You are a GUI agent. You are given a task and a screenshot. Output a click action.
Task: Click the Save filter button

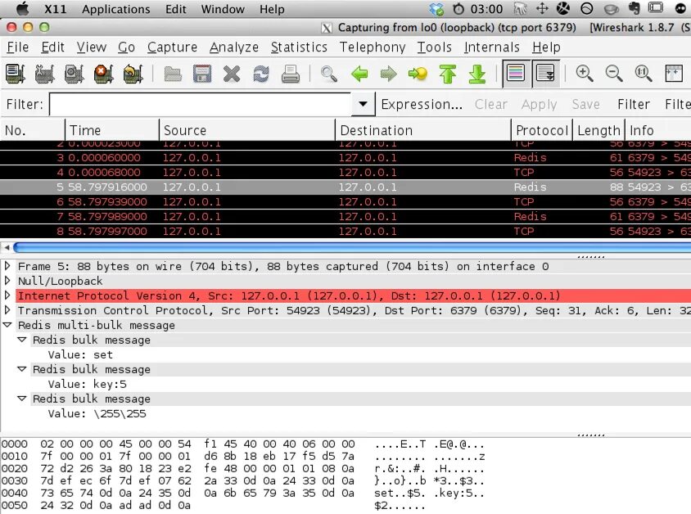pos(585,105)
